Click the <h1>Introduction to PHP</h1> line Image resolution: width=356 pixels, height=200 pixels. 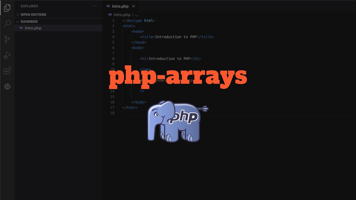[x=170, y=59]
